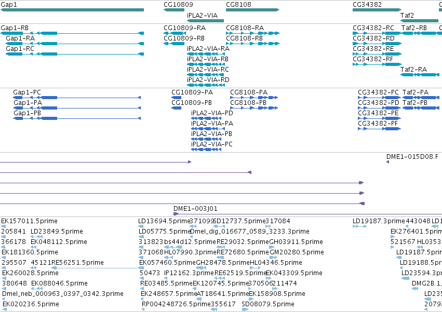Click transcript iPLA2-VIA-RB
This screenshot has width=442, height=312.
pyautogui.click(x=206, y=64)
